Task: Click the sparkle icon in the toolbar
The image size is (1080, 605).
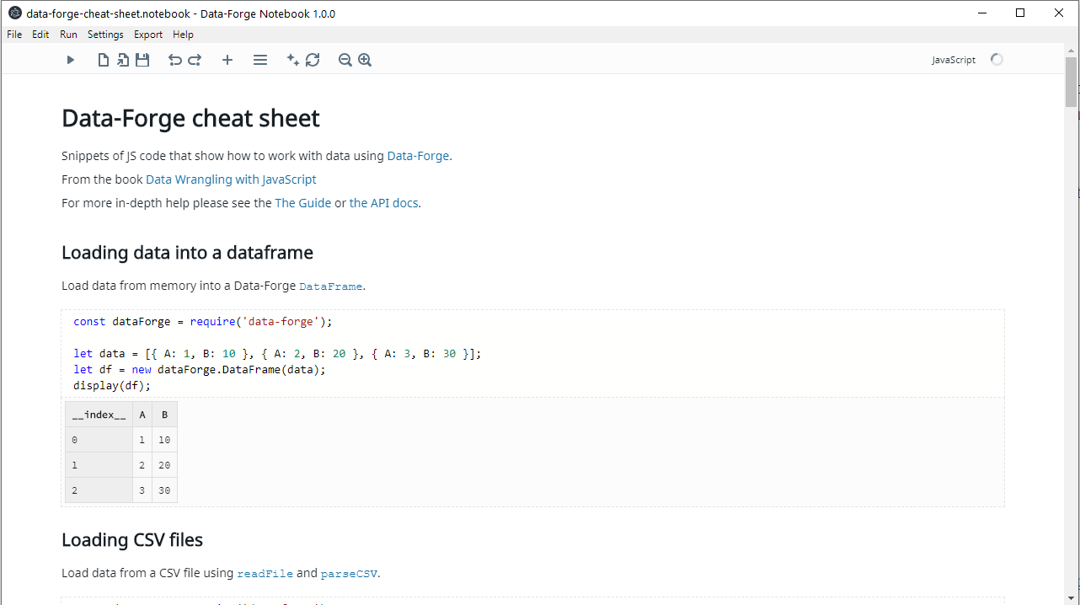Action: tap(293, 60)
